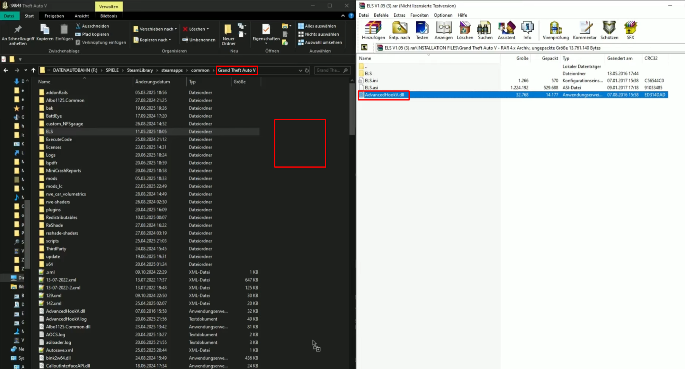Click Umbenennen in Explorer ribbon

pyautogui.click(x=199, y=40)
